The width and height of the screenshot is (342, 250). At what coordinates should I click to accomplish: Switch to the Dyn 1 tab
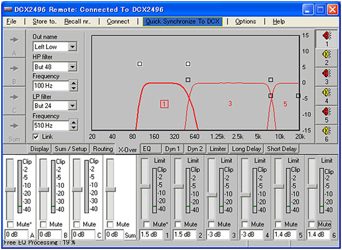tap(172, 149)
